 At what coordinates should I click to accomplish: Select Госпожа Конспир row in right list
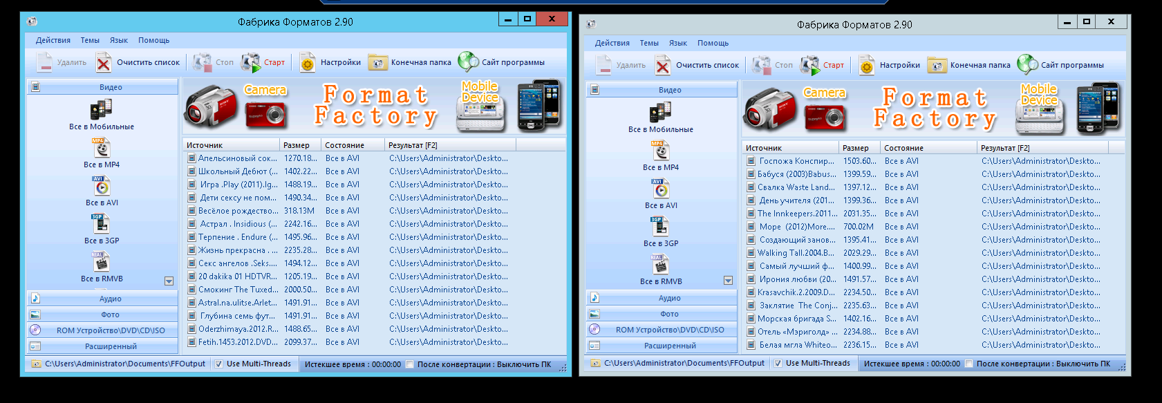(x=933, y=161)
